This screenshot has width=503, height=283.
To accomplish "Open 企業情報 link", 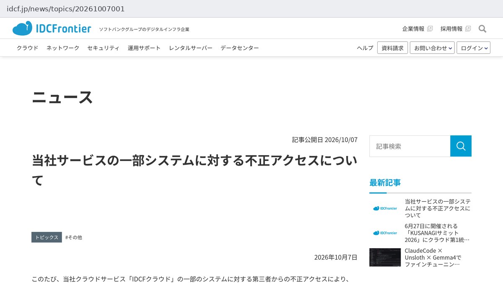I will pos(413,29).
